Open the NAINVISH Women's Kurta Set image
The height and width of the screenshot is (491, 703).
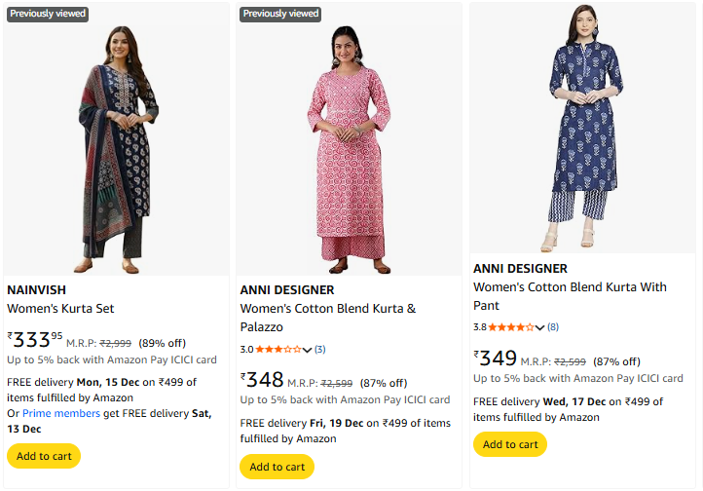[x=117, y=141]
